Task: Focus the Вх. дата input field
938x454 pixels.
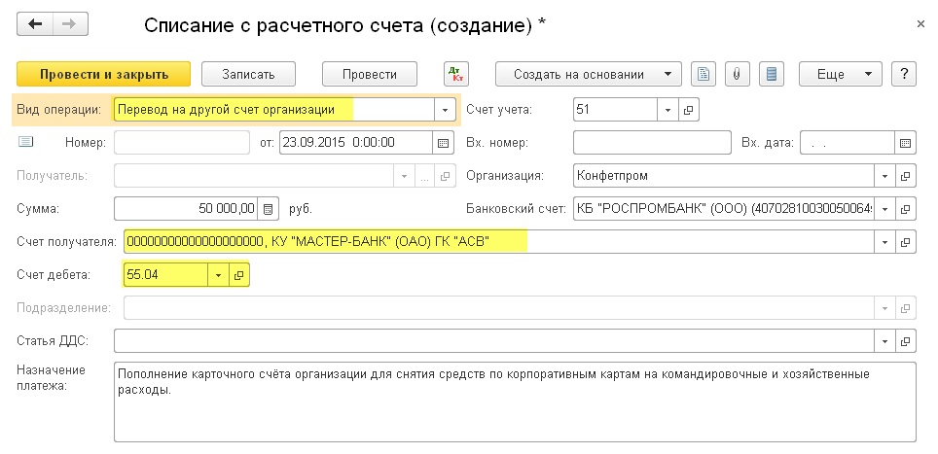Action: click(x=848, y=143)
